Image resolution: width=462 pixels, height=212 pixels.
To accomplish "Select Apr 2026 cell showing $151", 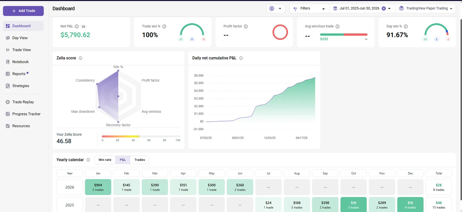I will [x=183, y=187].
